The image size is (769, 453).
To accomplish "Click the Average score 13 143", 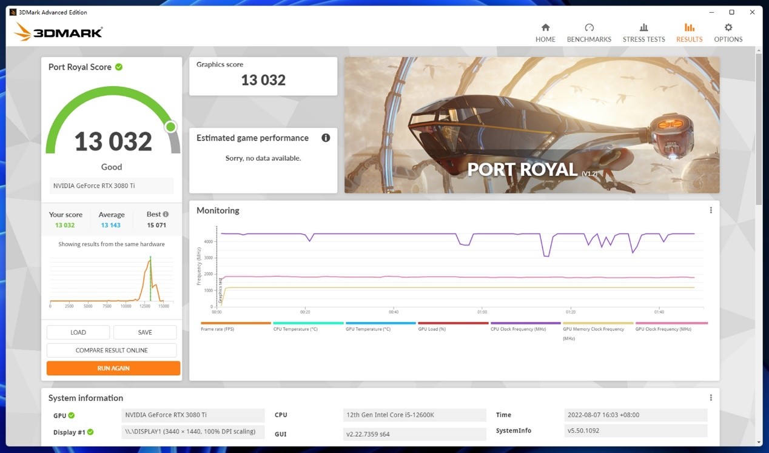I will (x=110, y=225).
